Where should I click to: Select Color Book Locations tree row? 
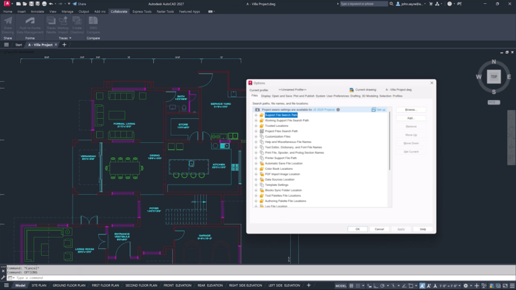point(278,168)
